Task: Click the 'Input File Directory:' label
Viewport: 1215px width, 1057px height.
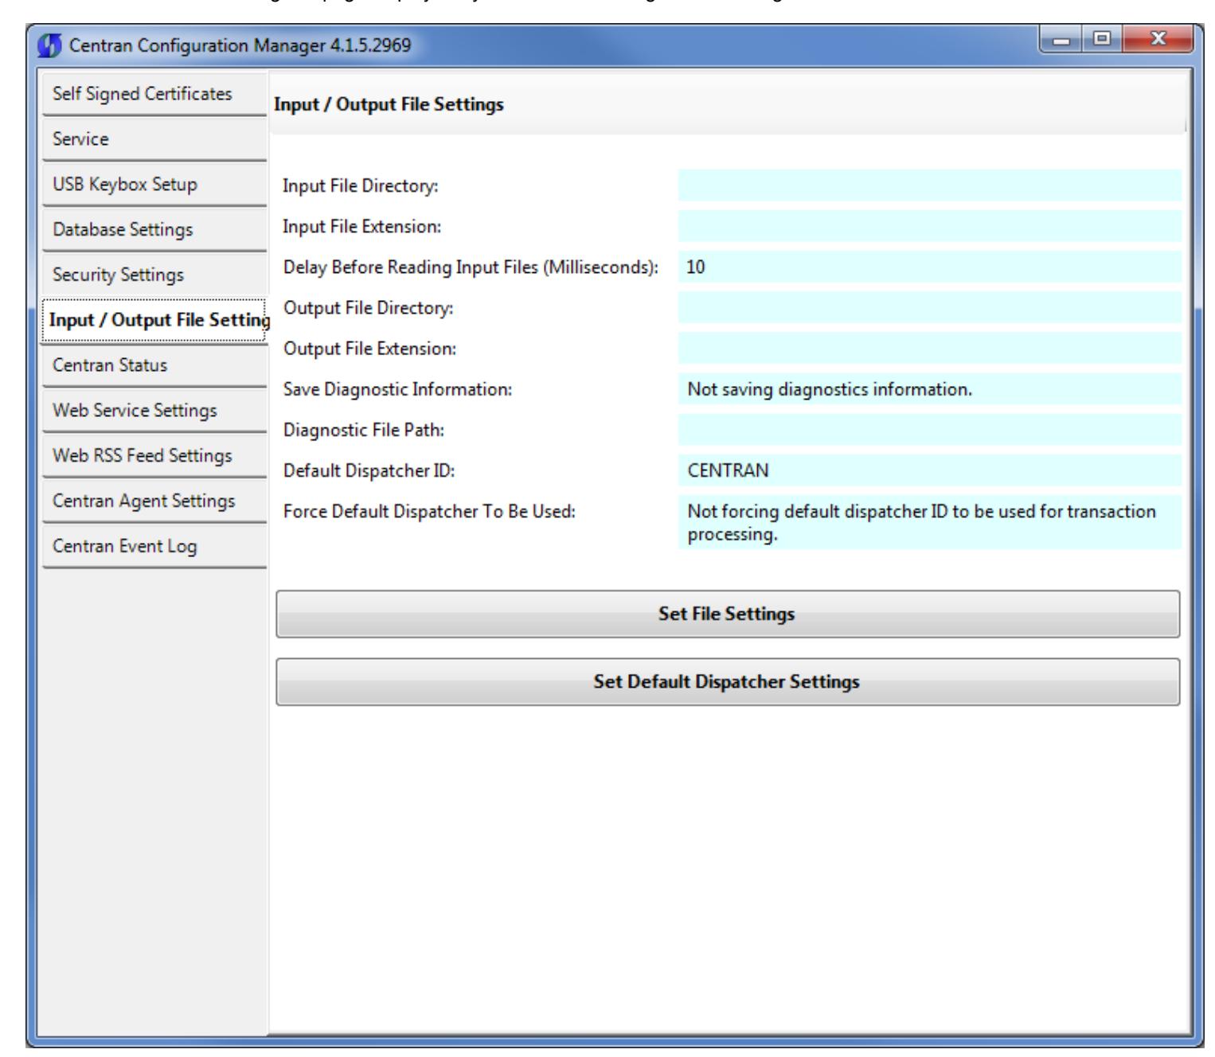Action: [361, 186]
